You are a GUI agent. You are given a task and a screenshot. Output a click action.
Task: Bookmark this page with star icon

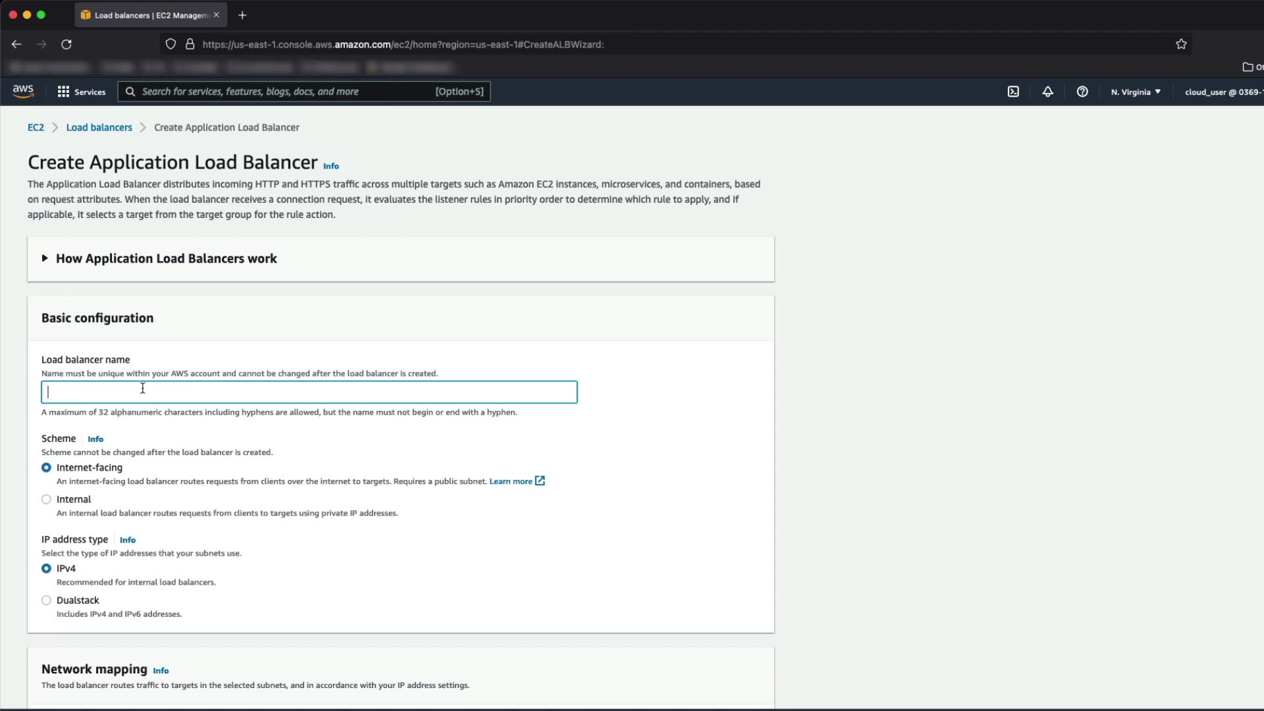tap(1181, 44)
